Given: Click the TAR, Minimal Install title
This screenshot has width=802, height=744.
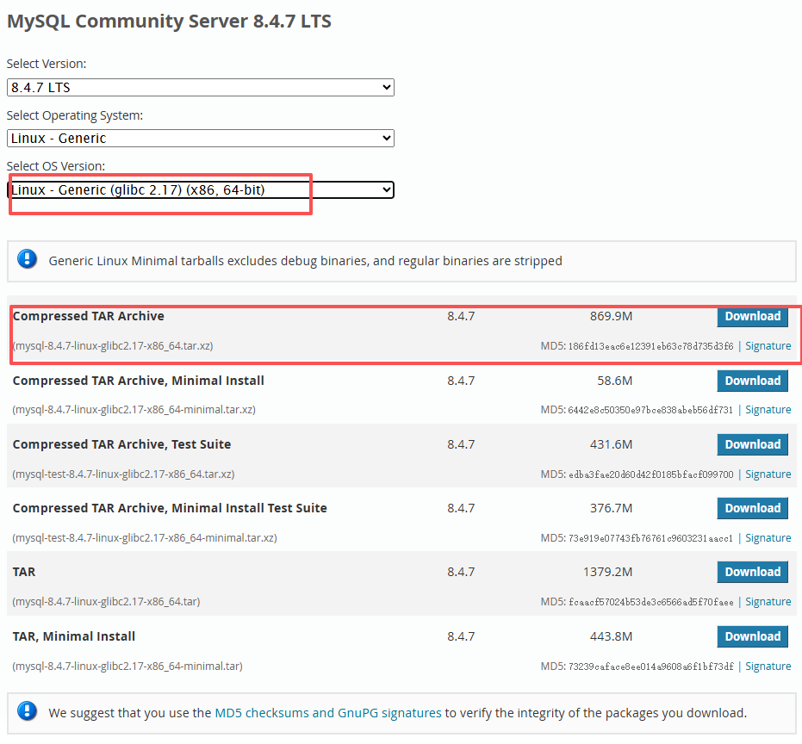Looking at the screenshot, I should [x=74, y=636].
